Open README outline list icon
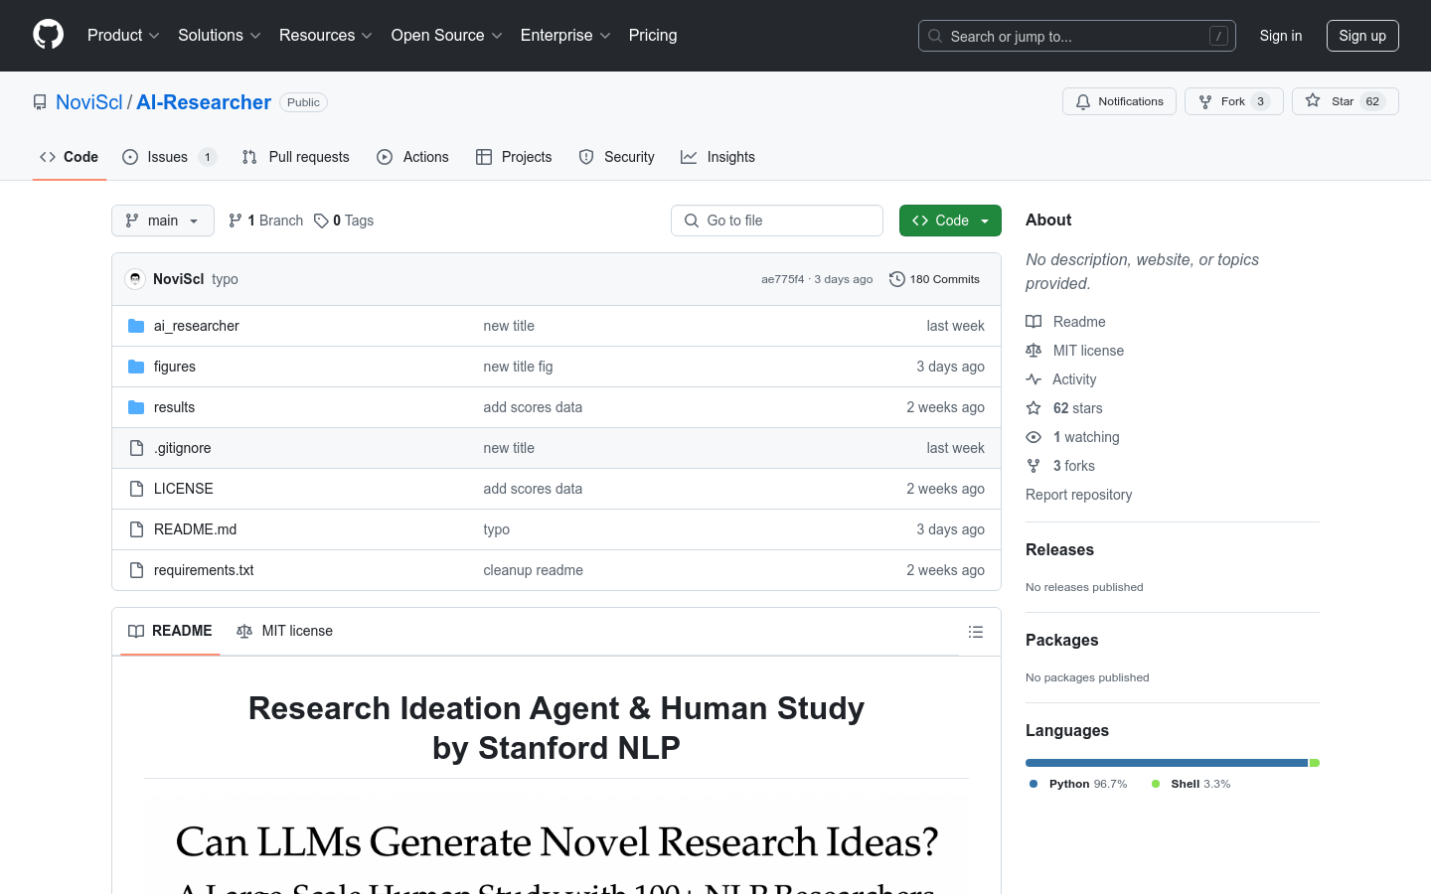 tap(976, 632)
